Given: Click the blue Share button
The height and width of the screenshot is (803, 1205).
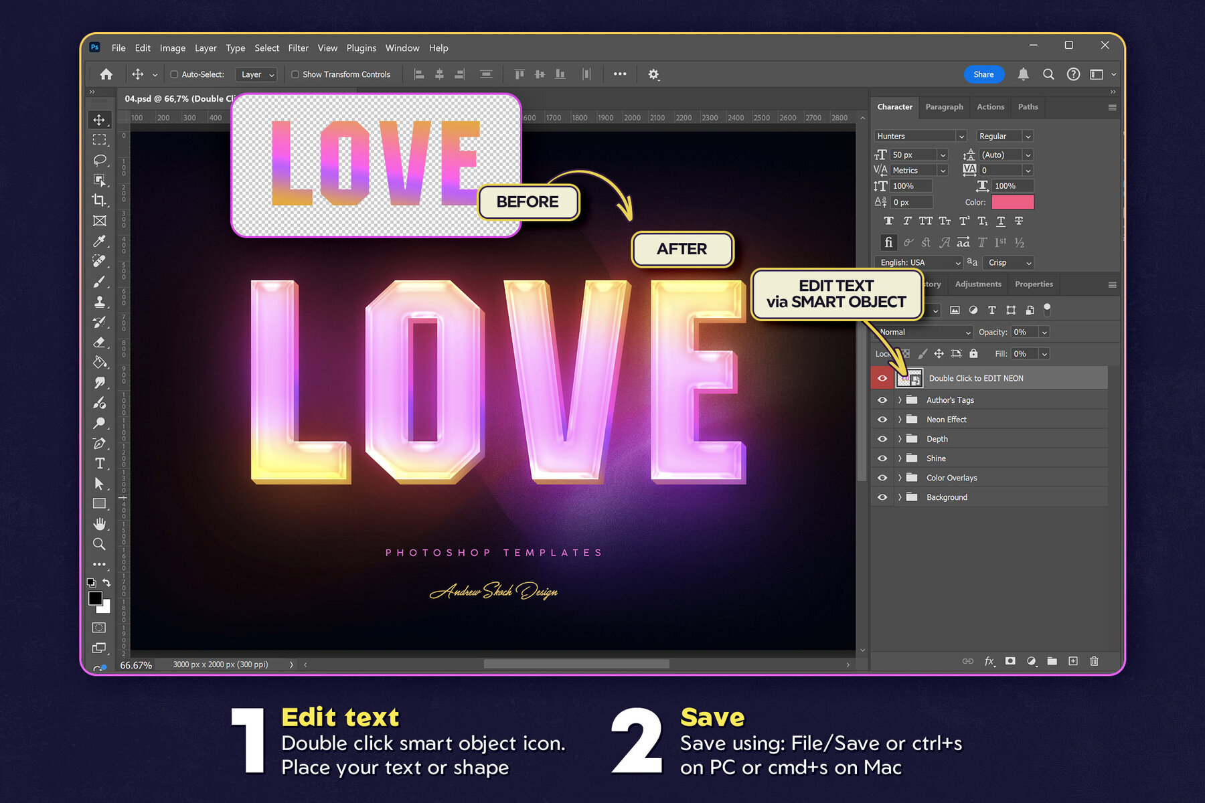Looking at the screenshot, I should click(x=983, y=74).
